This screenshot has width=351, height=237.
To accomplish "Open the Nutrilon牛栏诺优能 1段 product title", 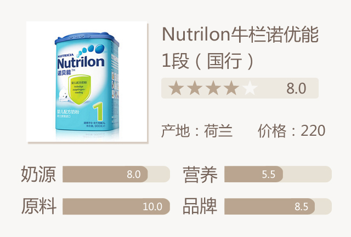I will (x=241, y=47).
